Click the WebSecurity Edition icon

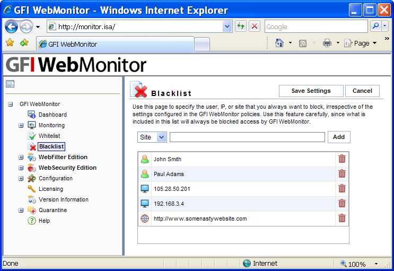(x=32, y=168)
